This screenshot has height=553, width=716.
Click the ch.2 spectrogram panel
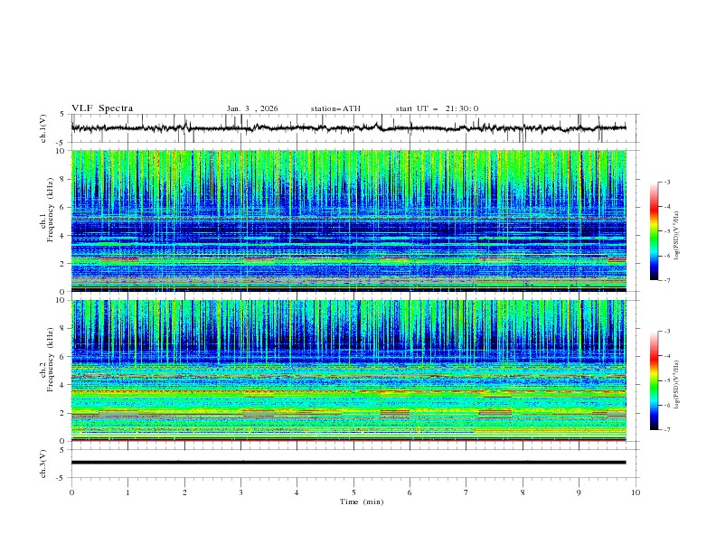coord(349,370)
